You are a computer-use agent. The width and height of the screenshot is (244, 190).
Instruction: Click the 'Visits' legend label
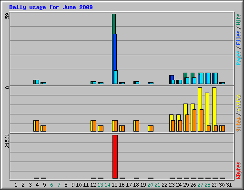coord(238,103)
